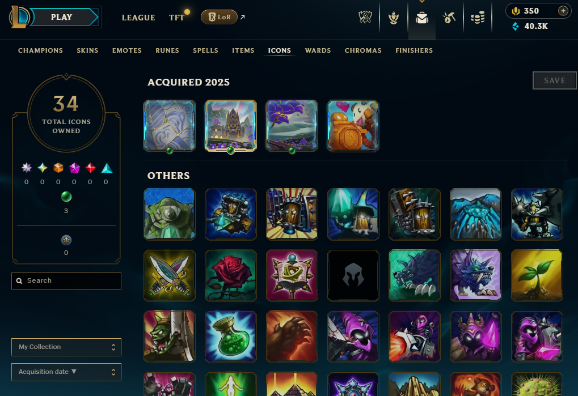Viewport: 578px width, 396px height.
Task: Open the Collection briefcase icon
Action: (x=421, y=18)
